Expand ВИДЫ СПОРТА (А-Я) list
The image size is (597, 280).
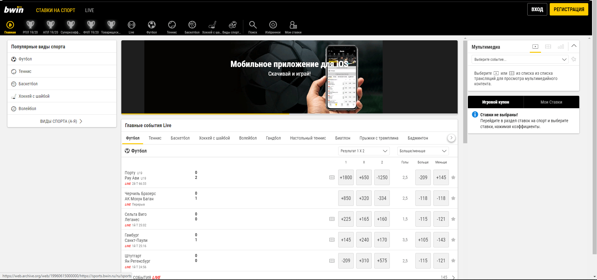click(62, 121)
